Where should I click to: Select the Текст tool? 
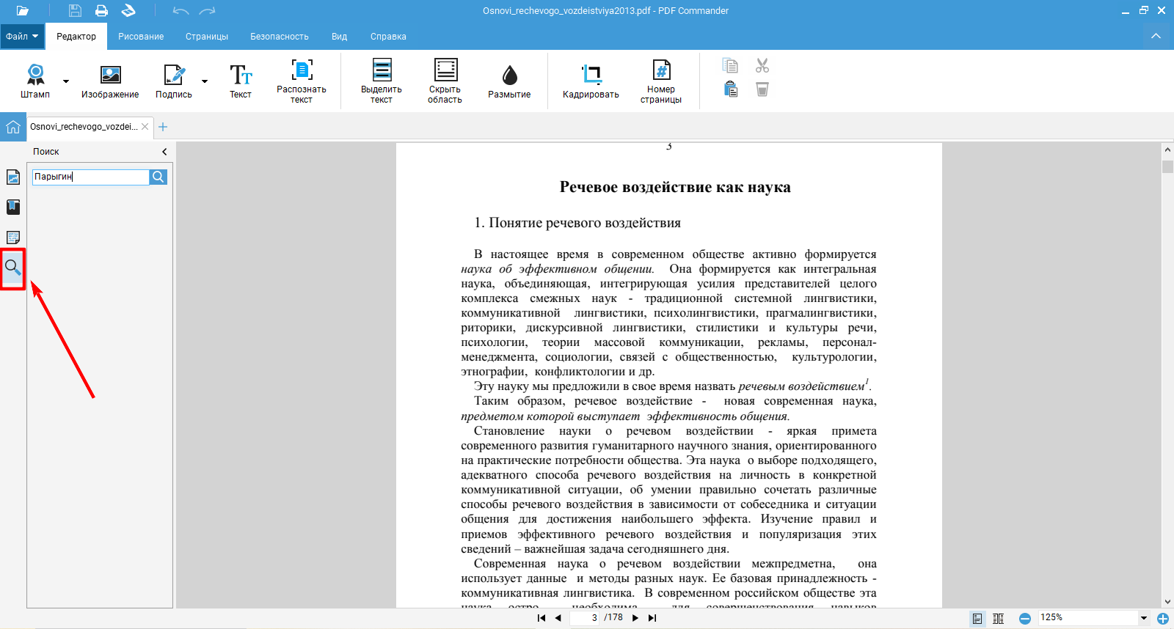click(241, 81)
